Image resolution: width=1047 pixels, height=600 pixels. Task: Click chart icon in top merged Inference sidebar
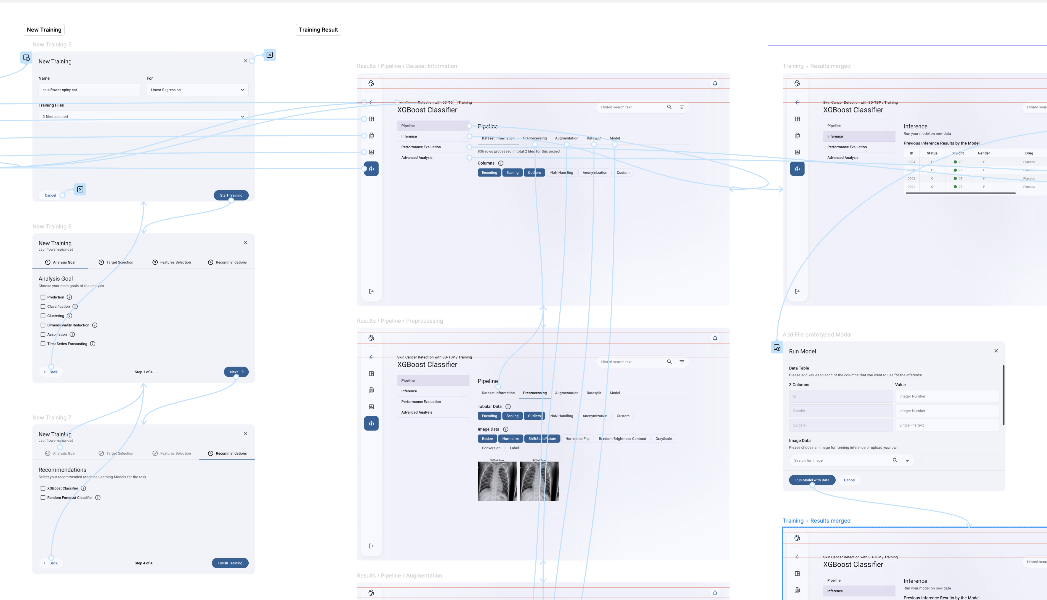pos(797,152)
